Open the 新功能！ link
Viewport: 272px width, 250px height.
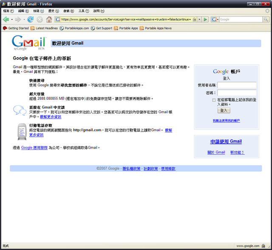point(237,152)
